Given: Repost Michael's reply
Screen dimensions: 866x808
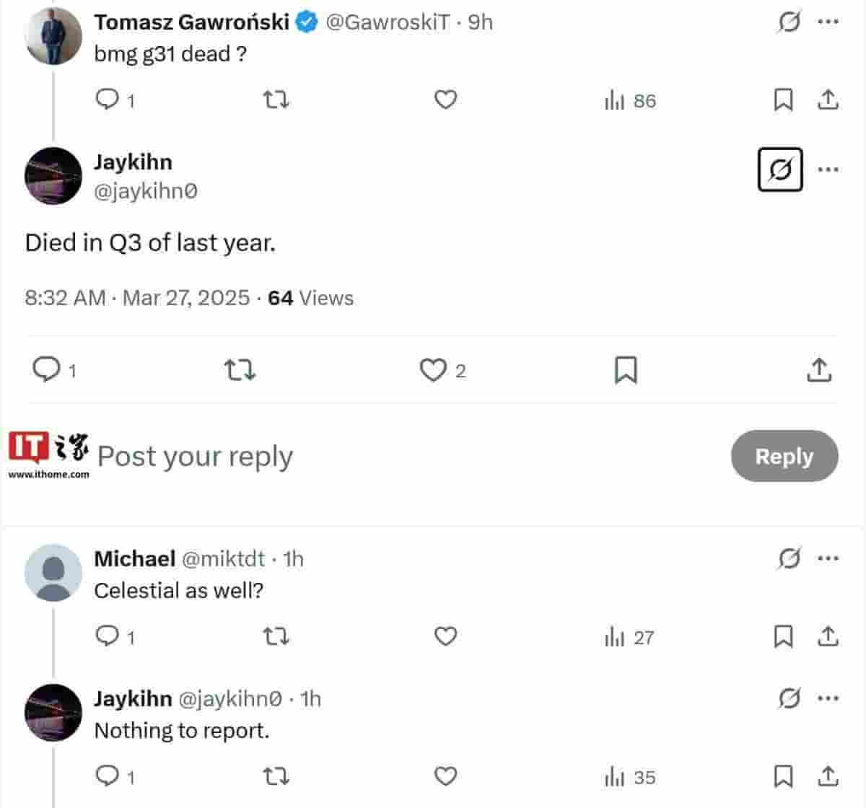Looking at the screenshot, I should click(276, 636).
